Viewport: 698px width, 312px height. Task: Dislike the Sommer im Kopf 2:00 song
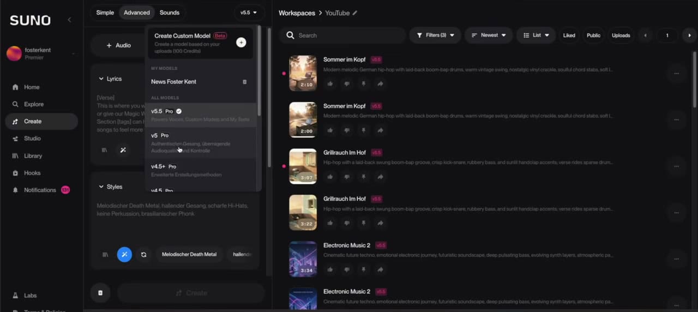tap(347, 130)
